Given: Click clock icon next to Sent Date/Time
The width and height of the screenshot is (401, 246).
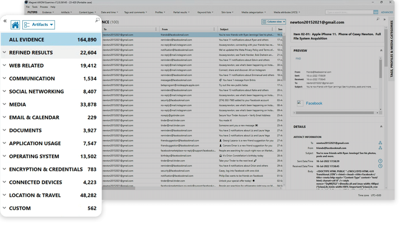Looking at the screenshot, I should point(380,161).
